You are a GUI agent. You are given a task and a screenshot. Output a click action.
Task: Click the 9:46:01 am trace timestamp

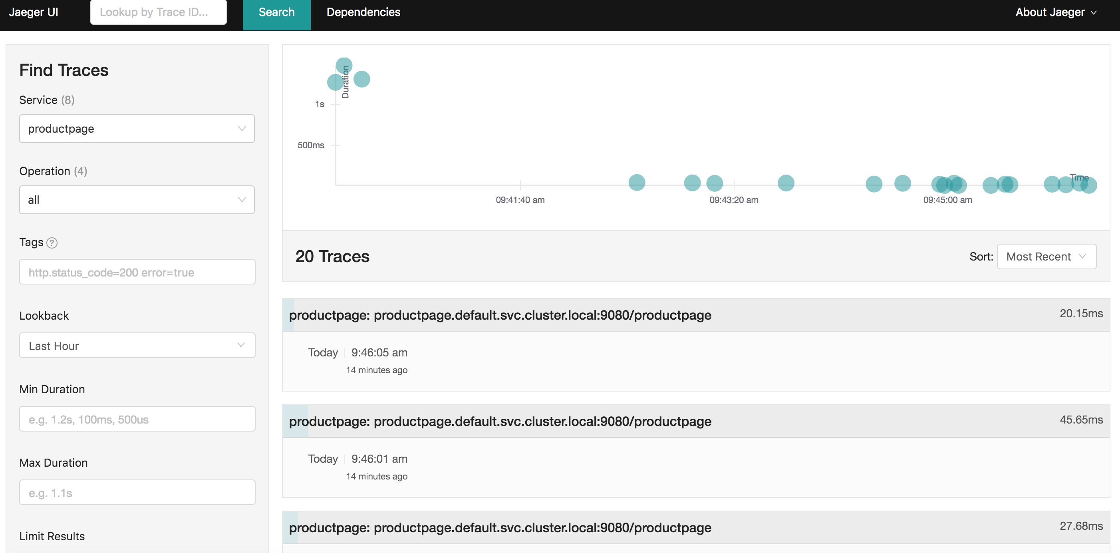[x=379, y=459]
